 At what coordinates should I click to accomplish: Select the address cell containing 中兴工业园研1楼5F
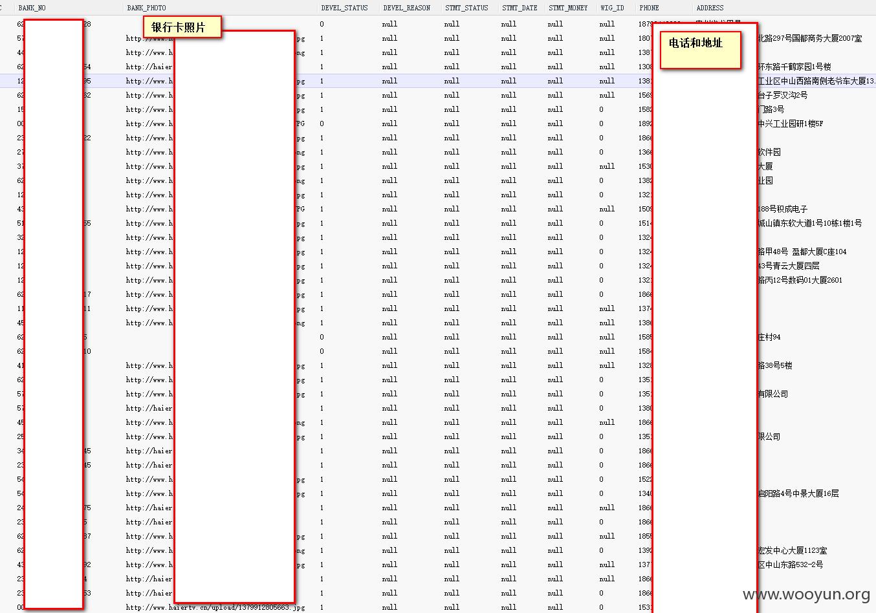[790, 124]
